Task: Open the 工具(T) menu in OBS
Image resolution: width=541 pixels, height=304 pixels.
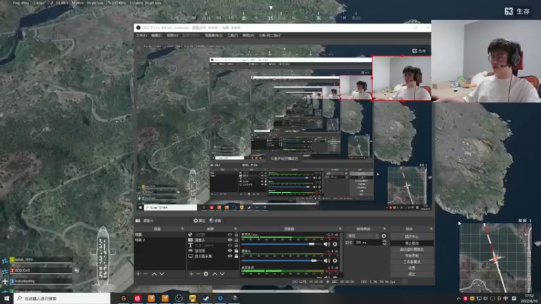Action: click(233, 36)
